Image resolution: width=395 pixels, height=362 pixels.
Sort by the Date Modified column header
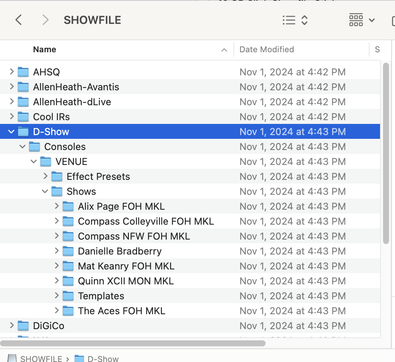pyautogui.click(x=267, y=50)
